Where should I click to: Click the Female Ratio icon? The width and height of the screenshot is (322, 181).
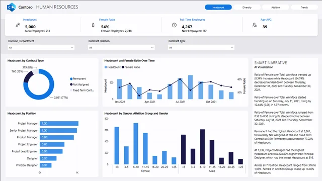(93, 25)
